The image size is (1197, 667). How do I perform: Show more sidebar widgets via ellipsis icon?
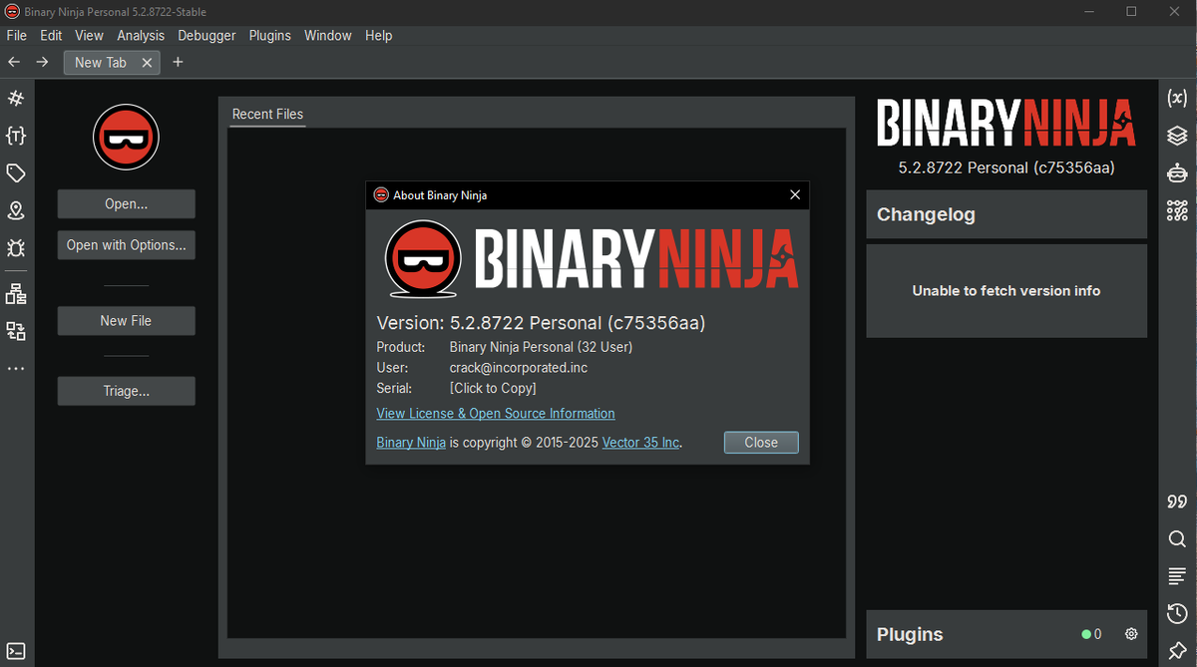click(x=15, y=368)
